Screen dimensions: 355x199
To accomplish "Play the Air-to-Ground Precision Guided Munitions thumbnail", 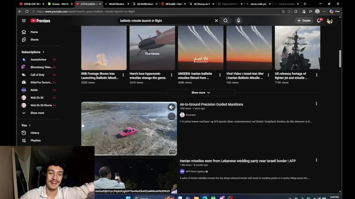I will click(x=129, y=129).
